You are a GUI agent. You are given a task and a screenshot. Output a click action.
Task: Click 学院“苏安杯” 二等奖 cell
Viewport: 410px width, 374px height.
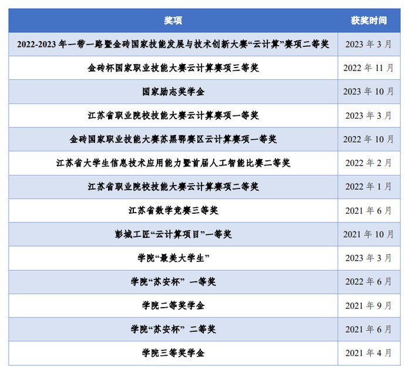tap(173, 329)
